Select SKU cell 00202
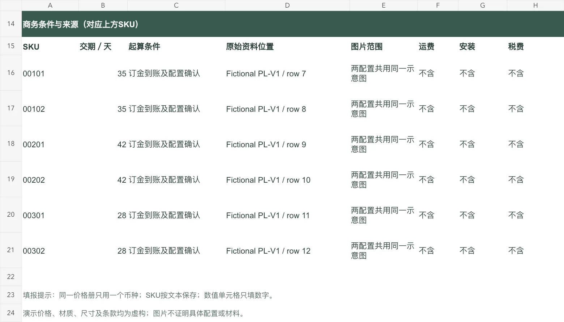The height and width of the screenshot is (322, 564). pos(50,179)
